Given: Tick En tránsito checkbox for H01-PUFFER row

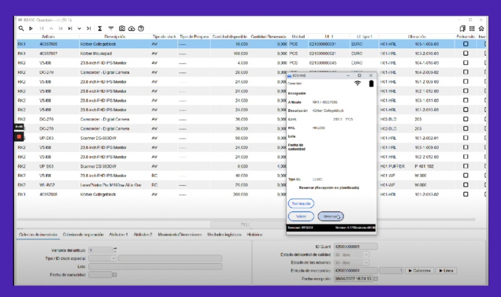Looking at the screenshot, I should pos(465,166).
